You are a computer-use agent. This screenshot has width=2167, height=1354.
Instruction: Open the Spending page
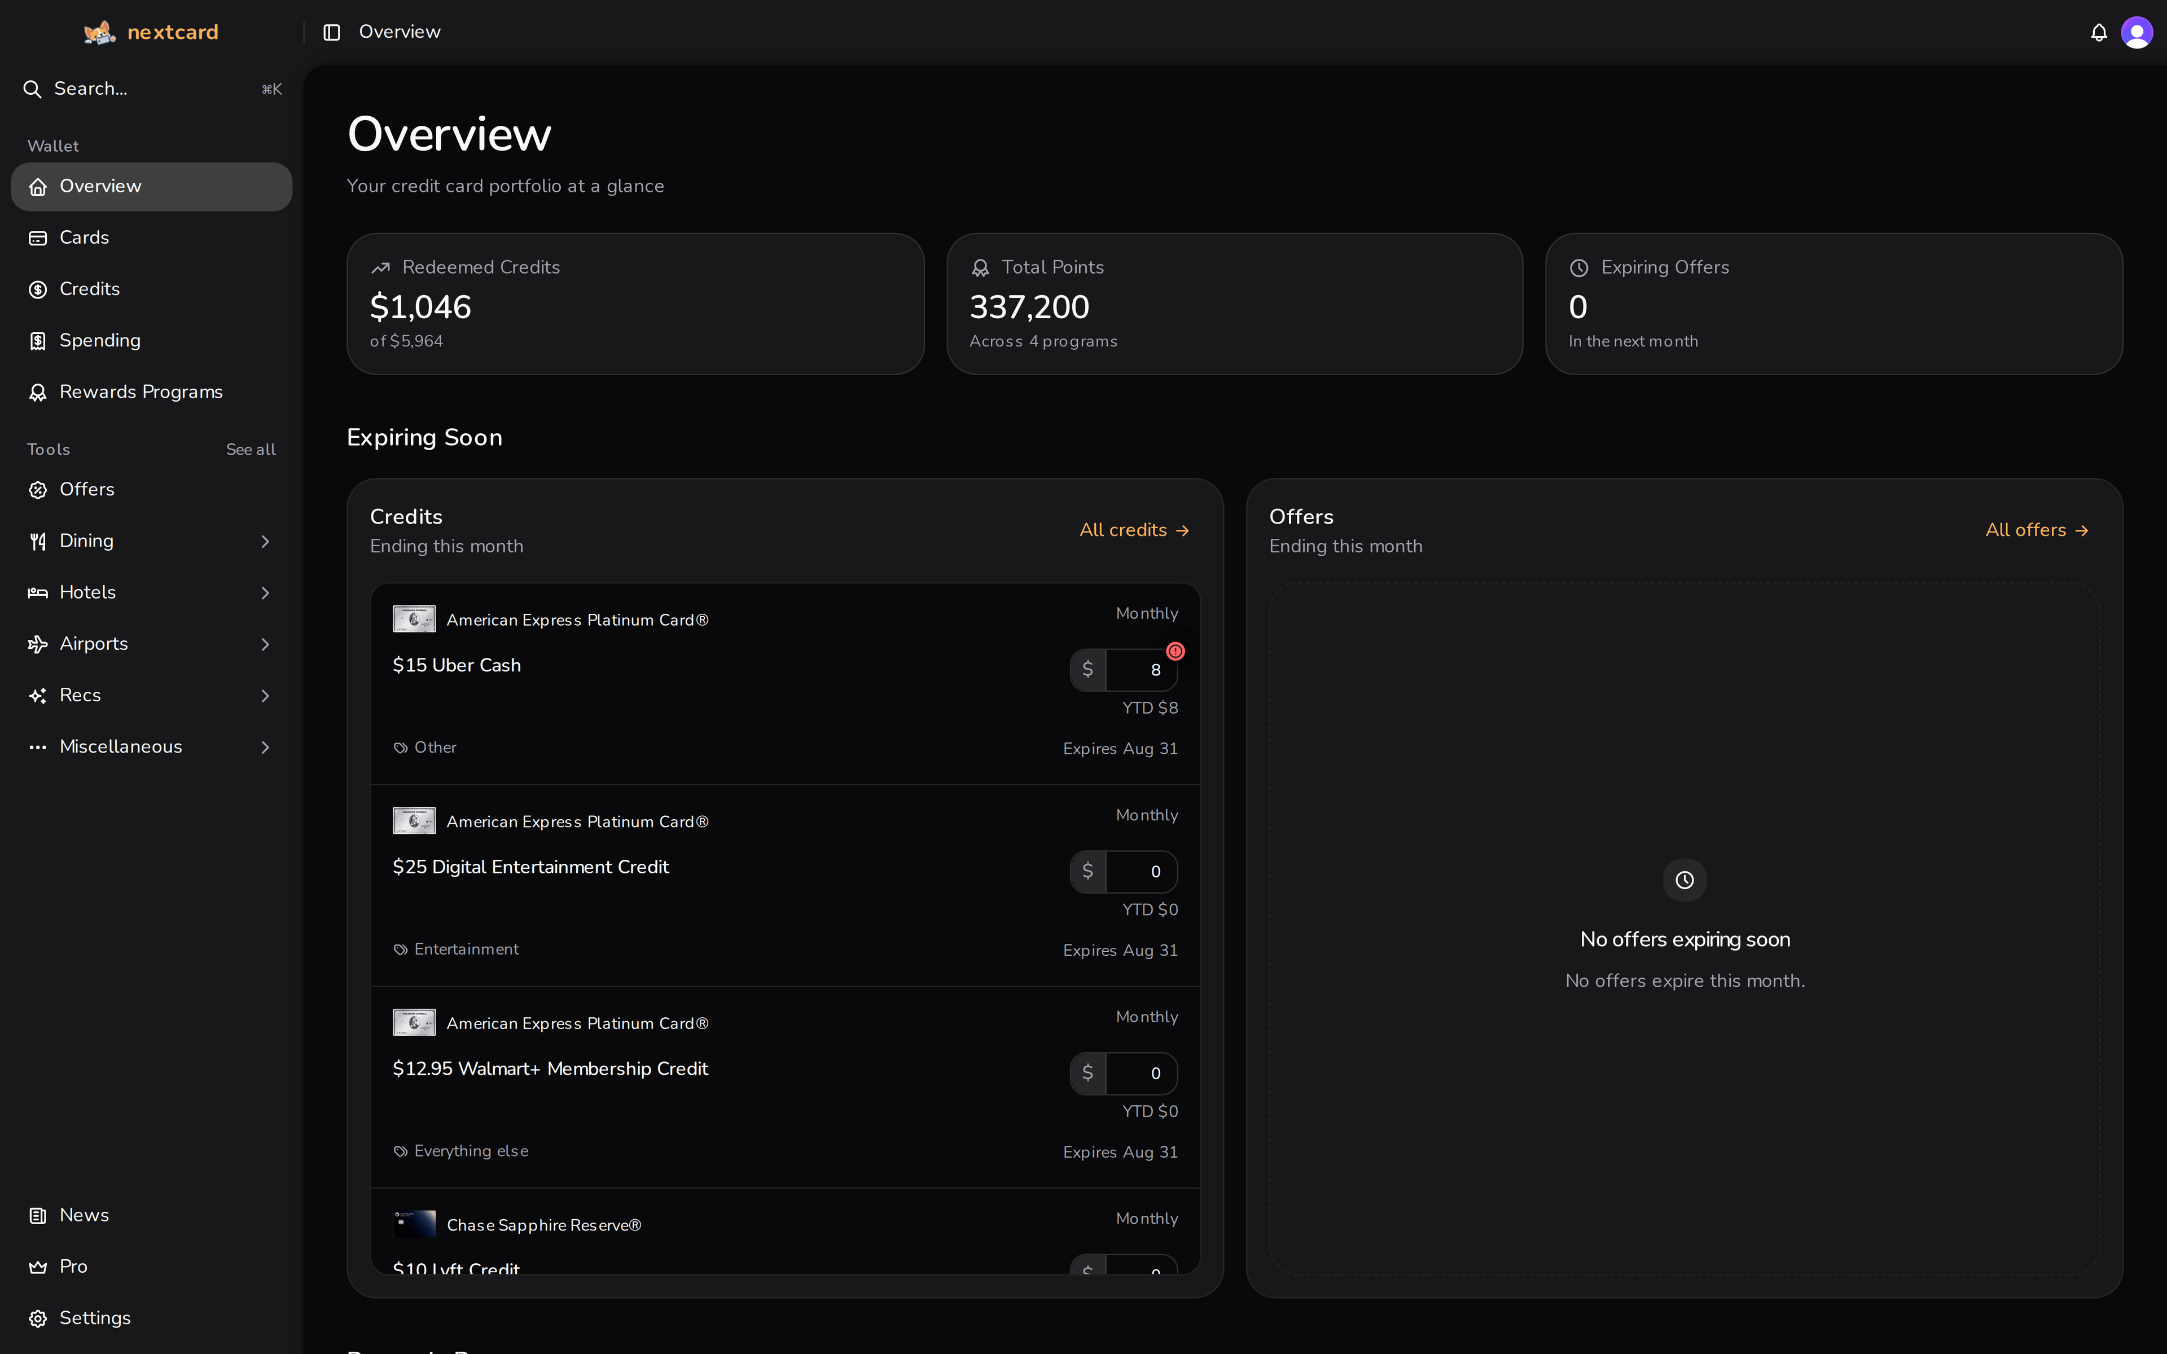point(151,340)
